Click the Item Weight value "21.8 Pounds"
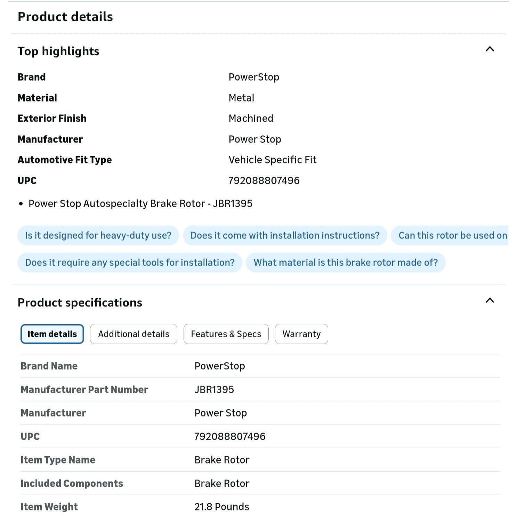Image resolution: width=517 pixels, height=517 pixels. coord(222,507)
